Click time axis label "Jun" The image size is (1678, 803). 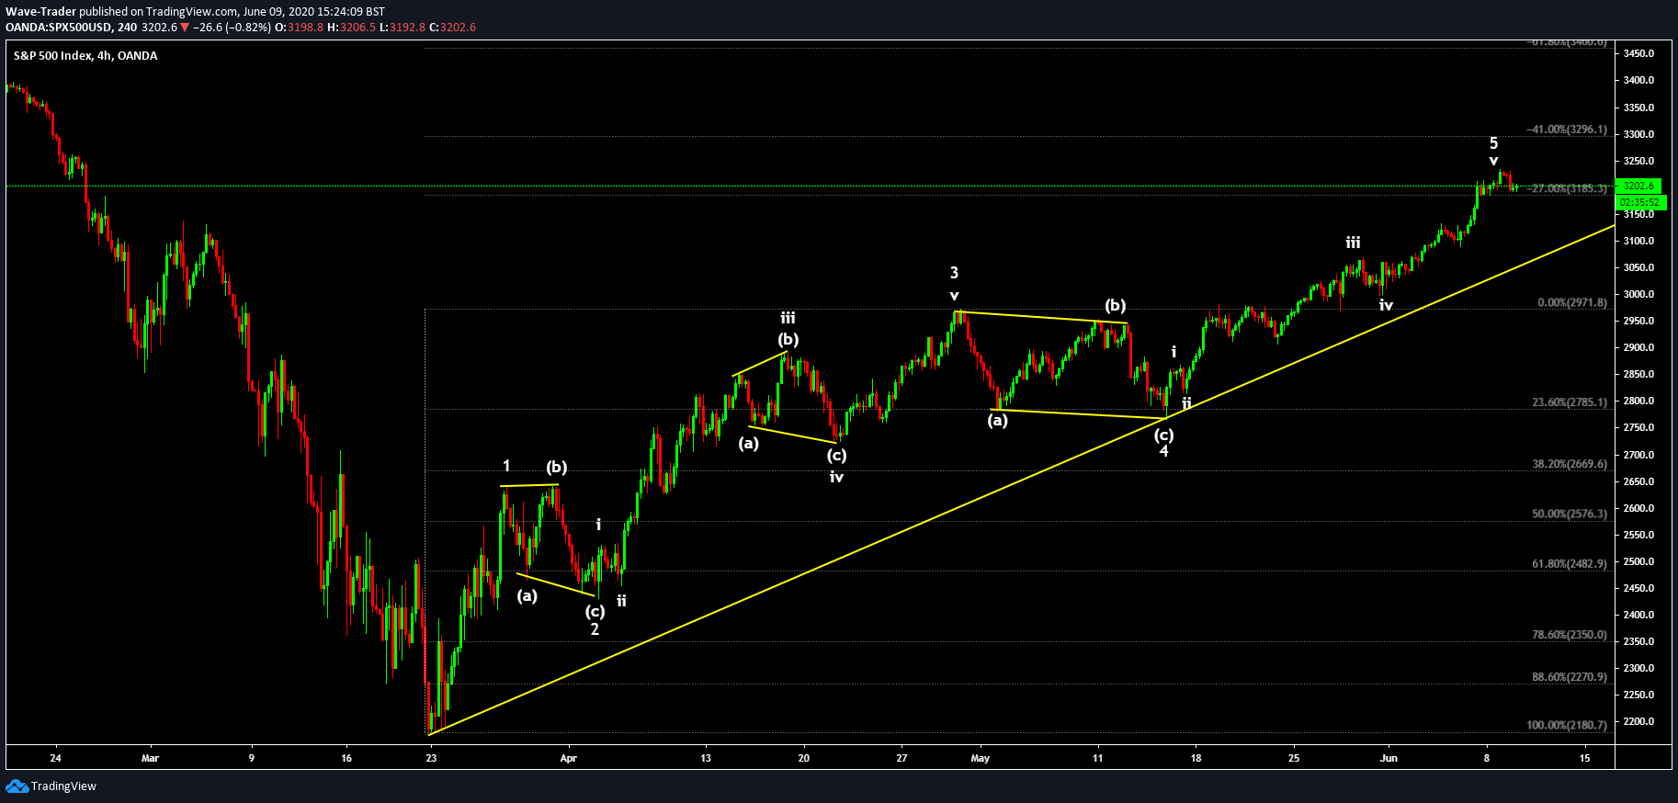(1389, 758)
